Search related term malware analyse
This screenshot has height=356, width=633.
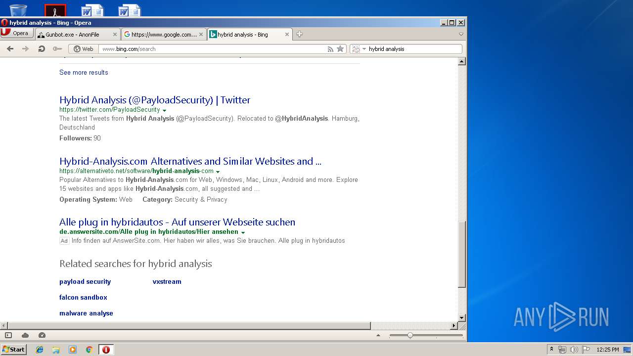86,313
